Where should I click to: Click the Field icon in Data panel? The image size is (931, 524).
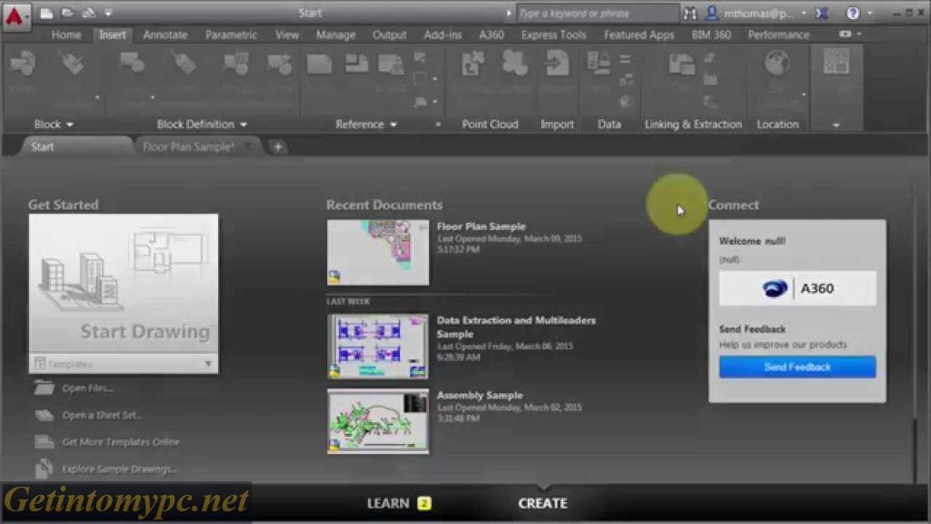[x=598, y=63]
